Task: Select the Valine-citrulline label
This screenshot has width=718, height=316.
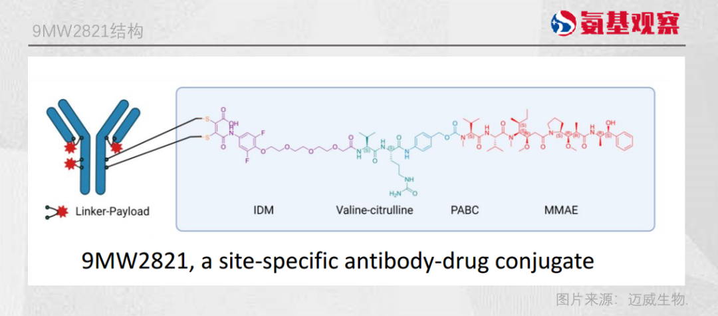Action: [x=374, y=210]
